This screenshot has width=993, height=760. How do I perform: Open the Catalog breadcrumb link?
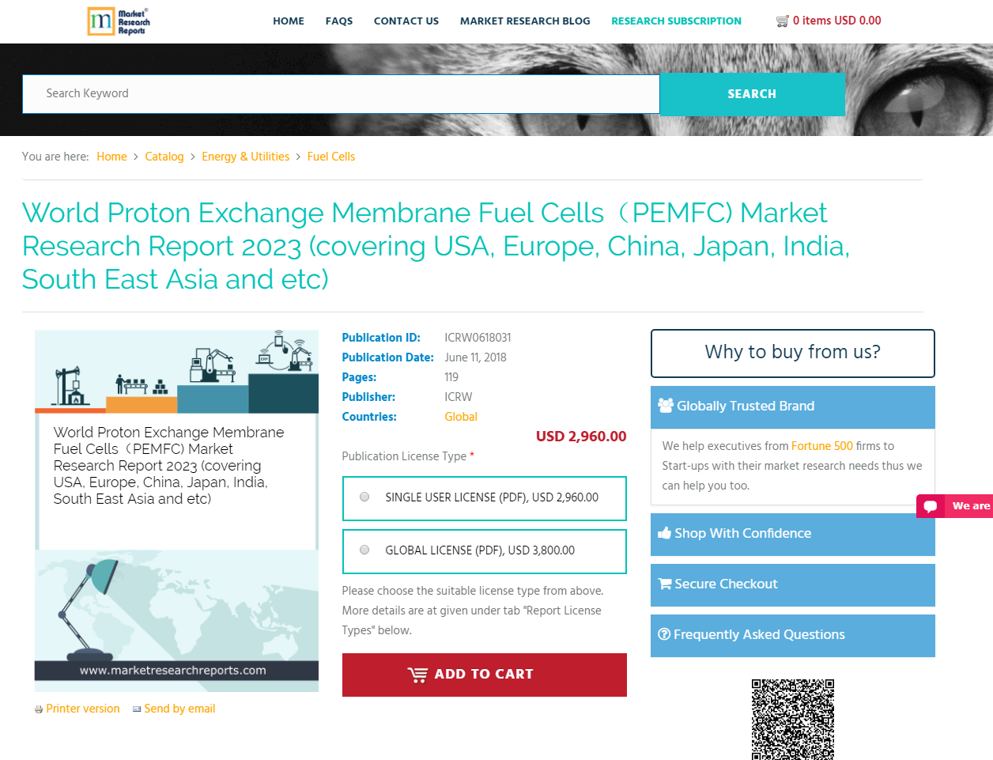(x=164, y=157)
